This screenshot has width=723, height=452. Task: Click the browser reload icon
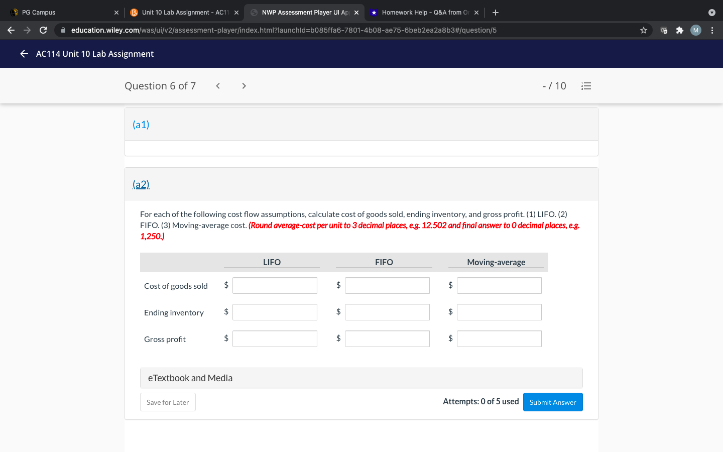43,30
